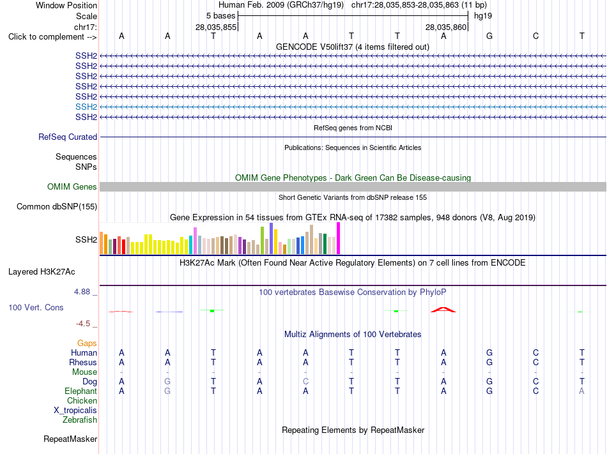Click the 4.88 PhyloP upper scale value
607x454 pixels.
pos(82,292)
